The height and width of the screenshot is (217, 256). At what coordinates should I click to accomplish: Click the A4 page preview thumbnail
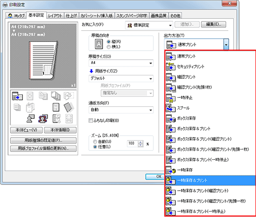point(43,60)
